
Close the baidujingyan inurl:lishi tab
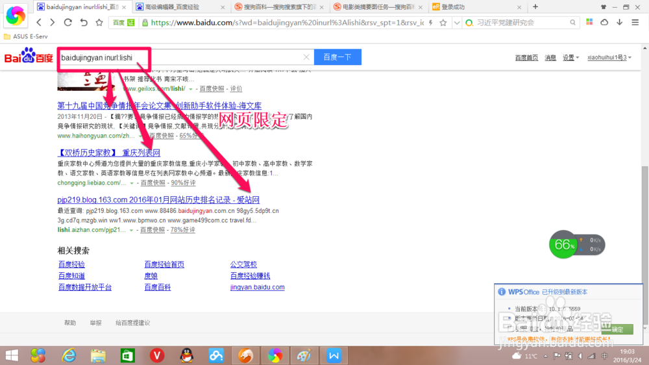[124, 7]
